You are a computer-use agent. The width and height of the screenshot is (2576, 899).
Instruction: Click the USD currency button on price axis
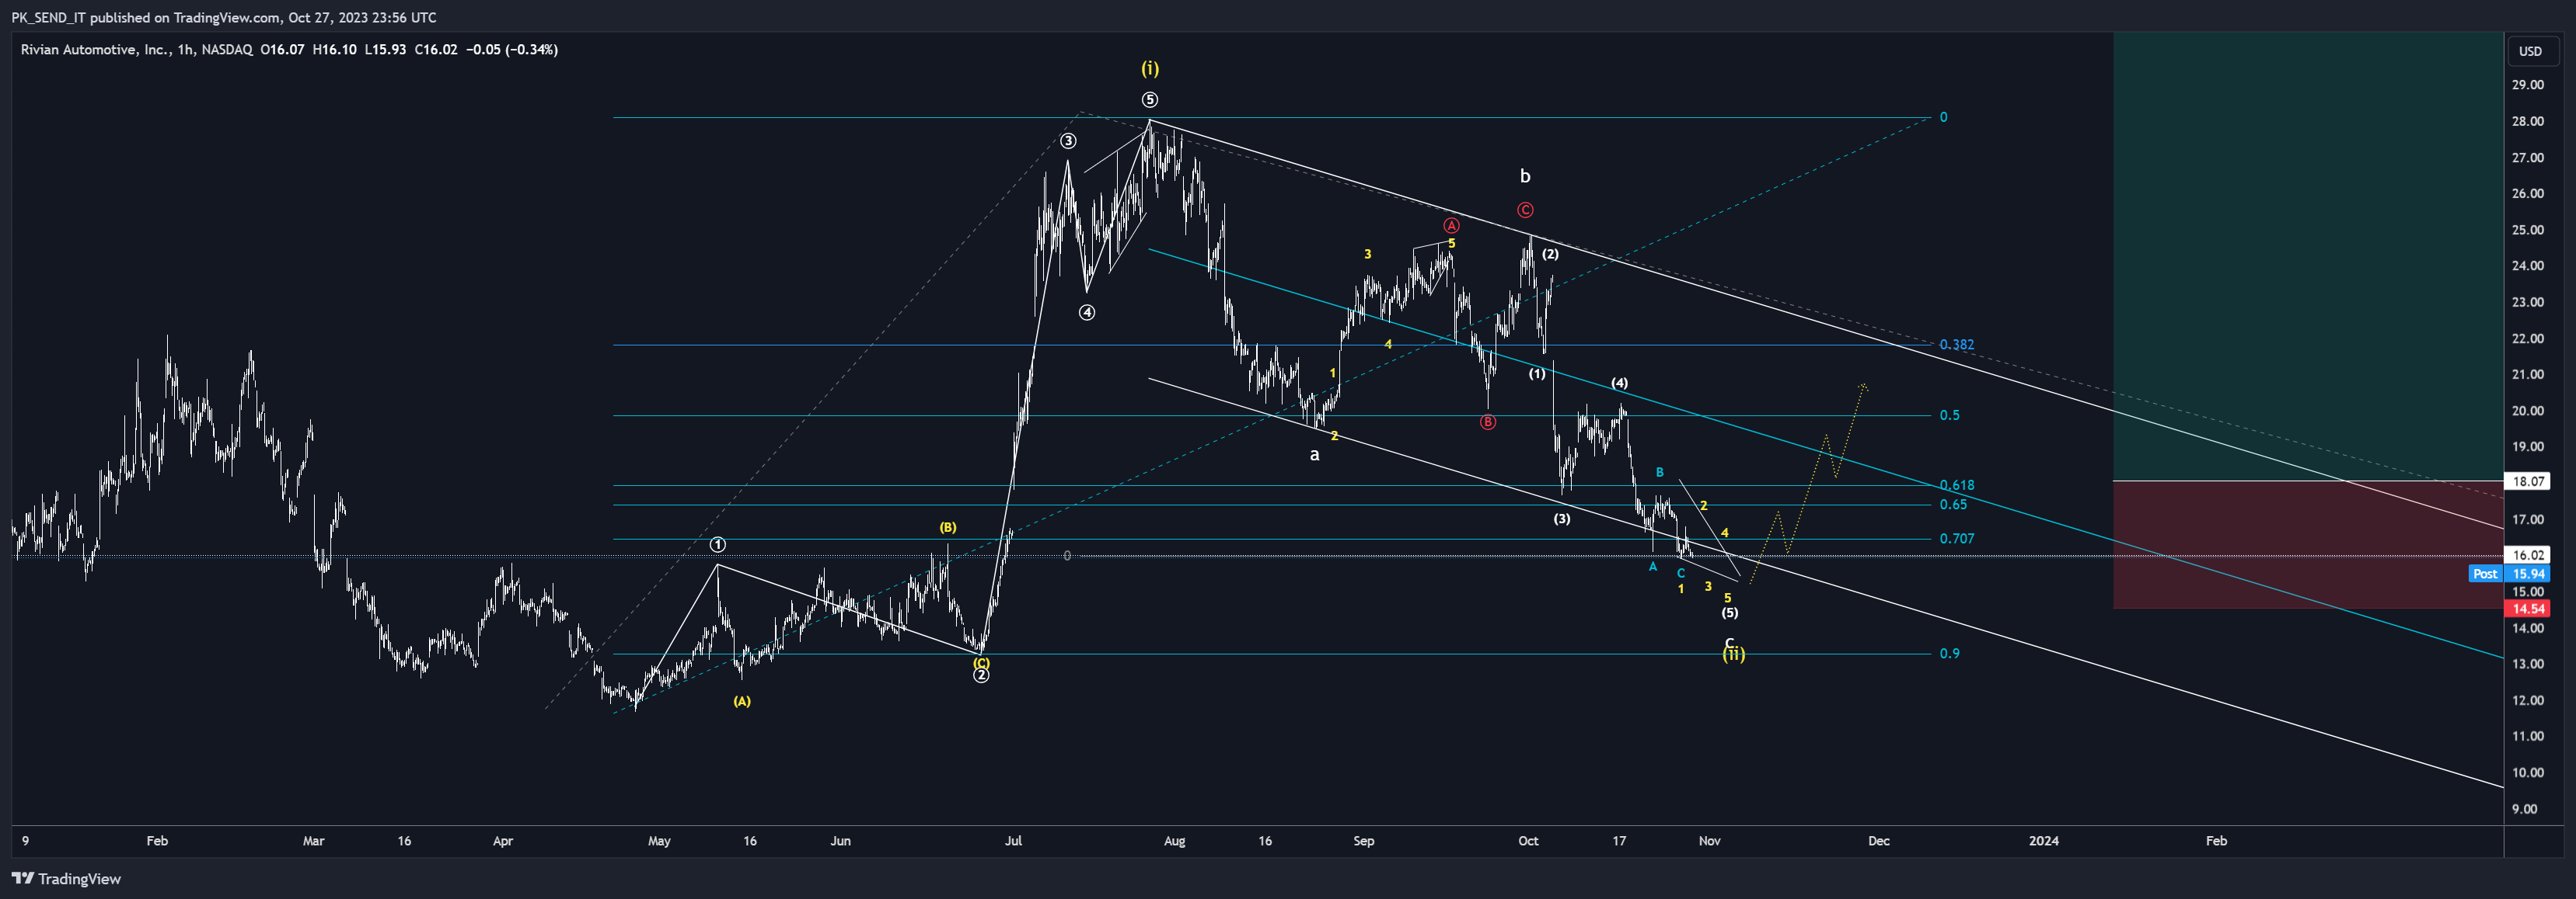(x=2530, y=51)
